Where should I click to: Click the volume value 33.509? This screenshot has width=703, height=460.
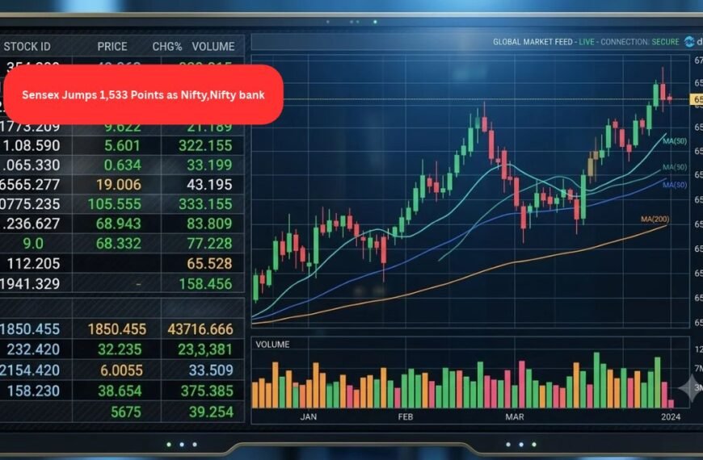pos(211,370)
